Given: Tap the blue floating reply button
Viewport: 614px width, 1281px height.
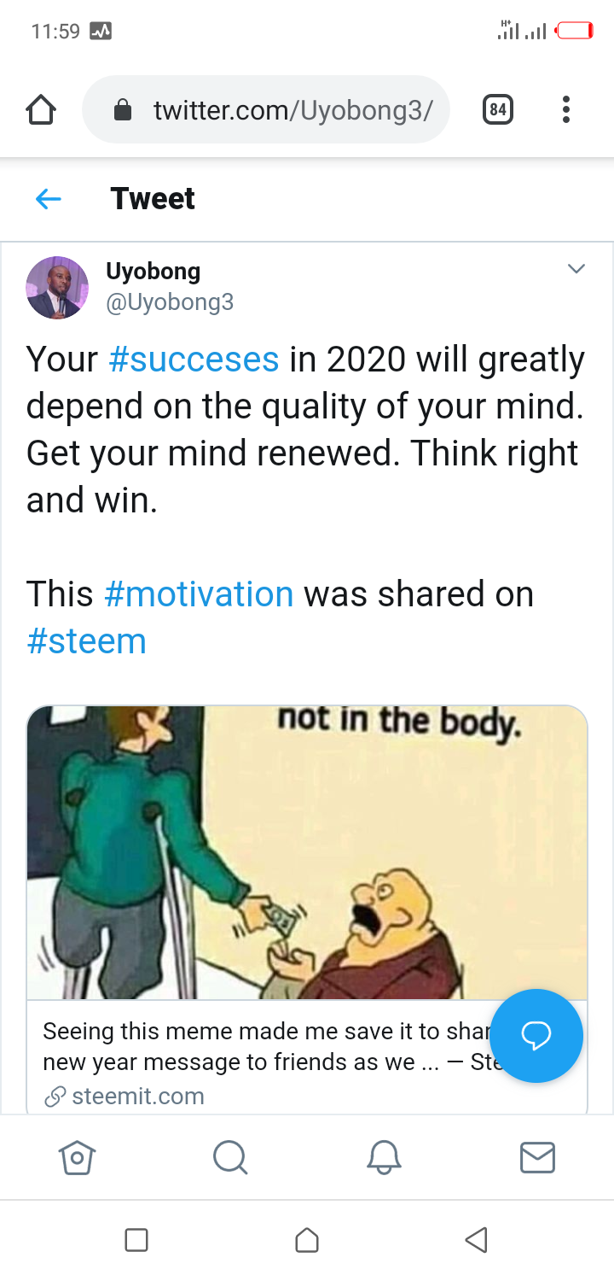Looking at the screenshot, I should click(x=536, y=1036).
